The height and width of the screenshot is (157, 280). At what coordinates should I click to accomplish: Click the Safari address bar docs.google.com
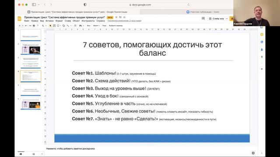[140, 5]
